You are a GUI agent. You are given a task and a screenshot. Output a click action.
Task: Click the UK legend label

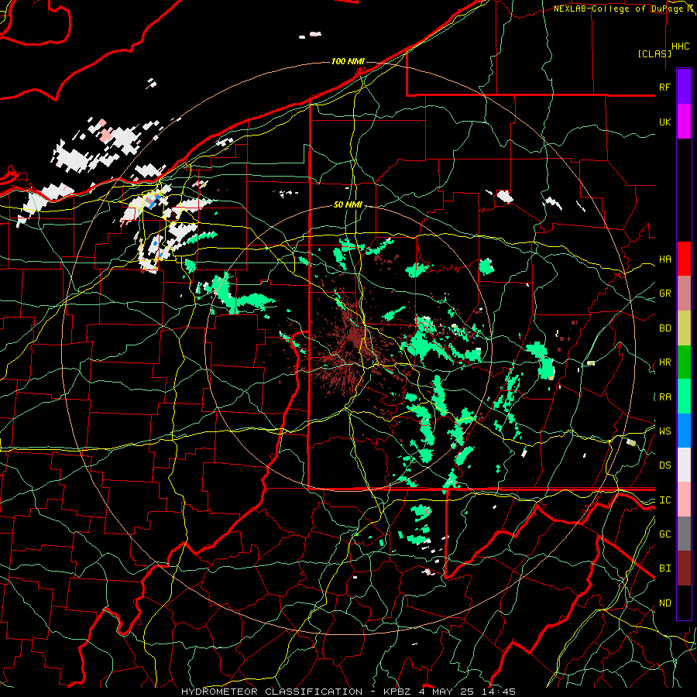(664, 122)
